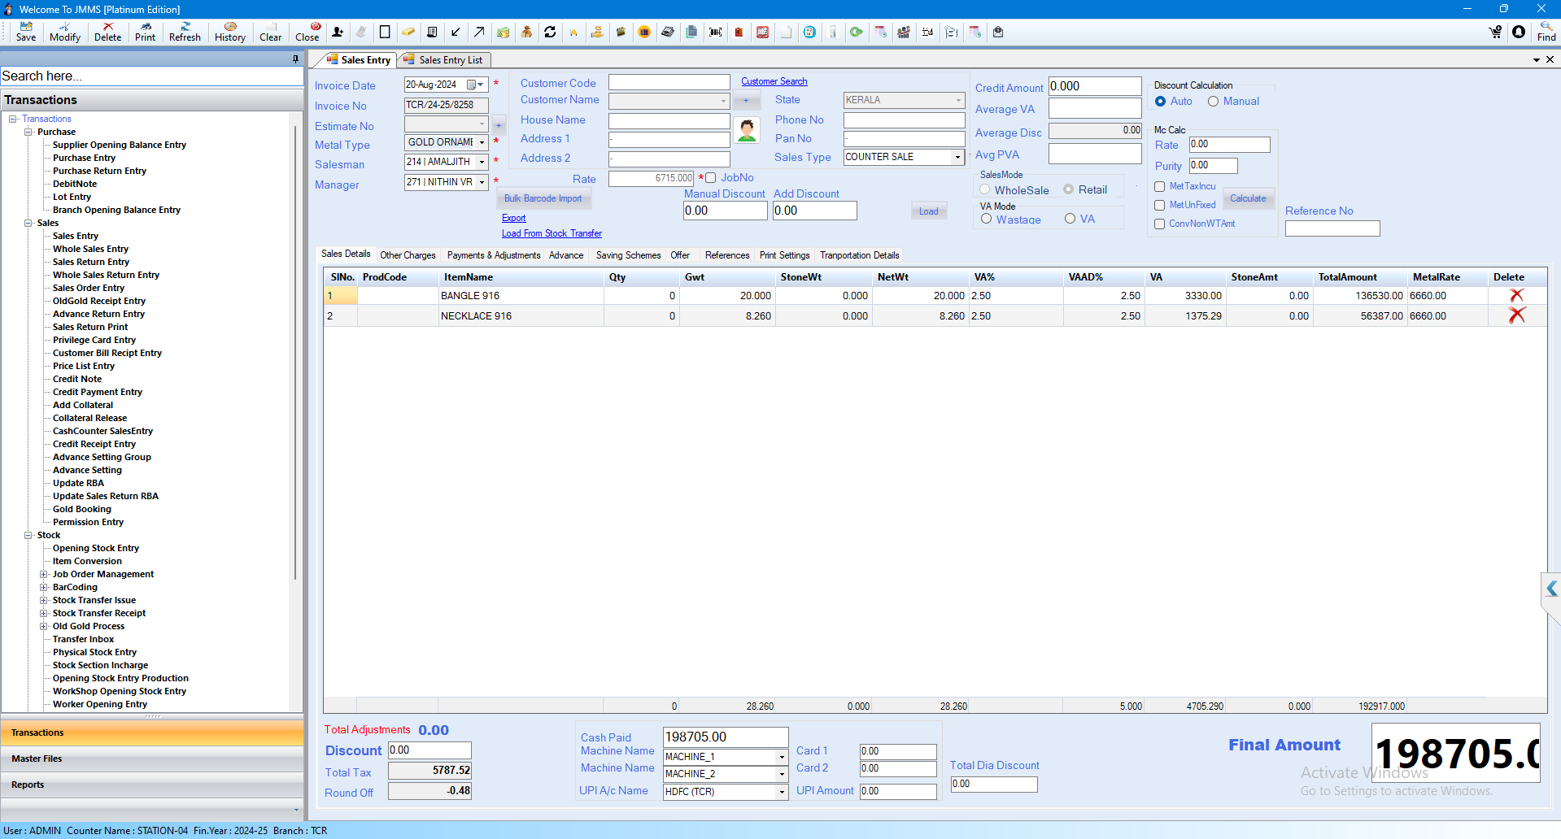Click the Delete toolbar icon
Image resolution: width=1561 pixels, height=839 pixels.
pos(107,32)
